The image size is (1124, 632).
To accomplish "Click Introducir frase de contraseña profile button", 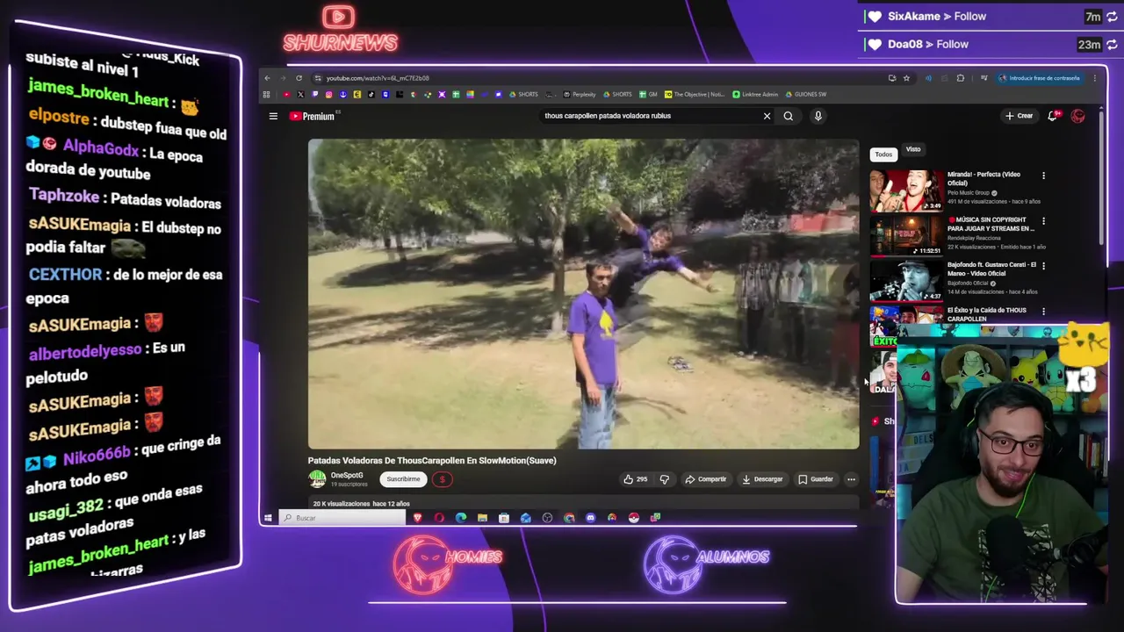I will coord(1039,78).
